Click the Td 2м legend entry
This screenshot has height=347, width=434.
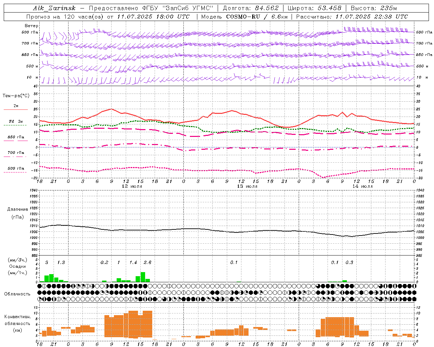16,121
